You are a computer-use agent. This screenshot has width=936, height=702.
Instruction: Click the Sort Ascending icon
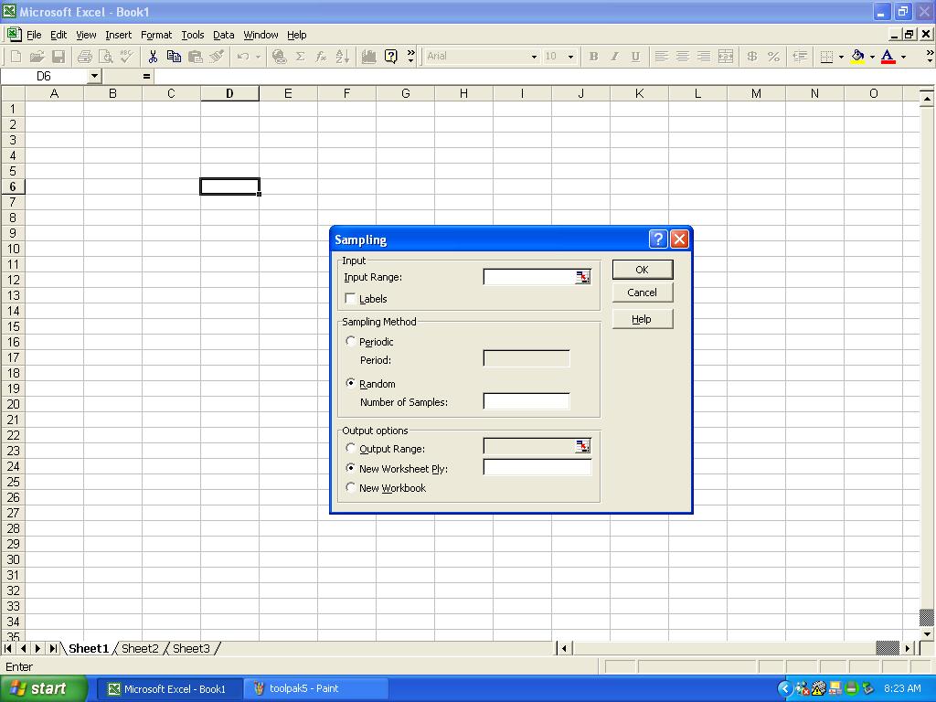tap(342, 57)
